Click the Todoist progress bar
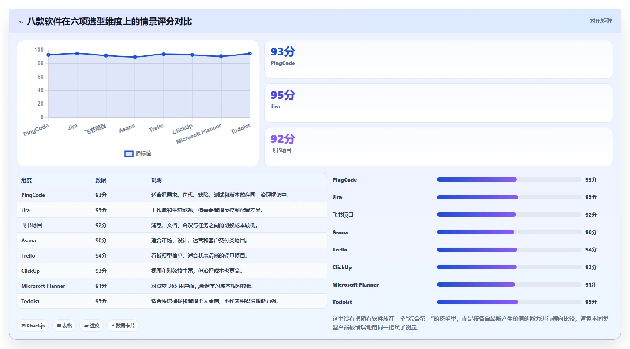 (509, 302)
